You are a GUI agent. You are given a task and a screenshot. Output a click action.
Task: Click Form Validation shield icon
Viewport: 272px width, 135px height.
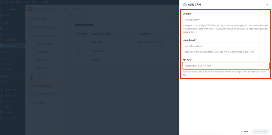click(31, 27)
